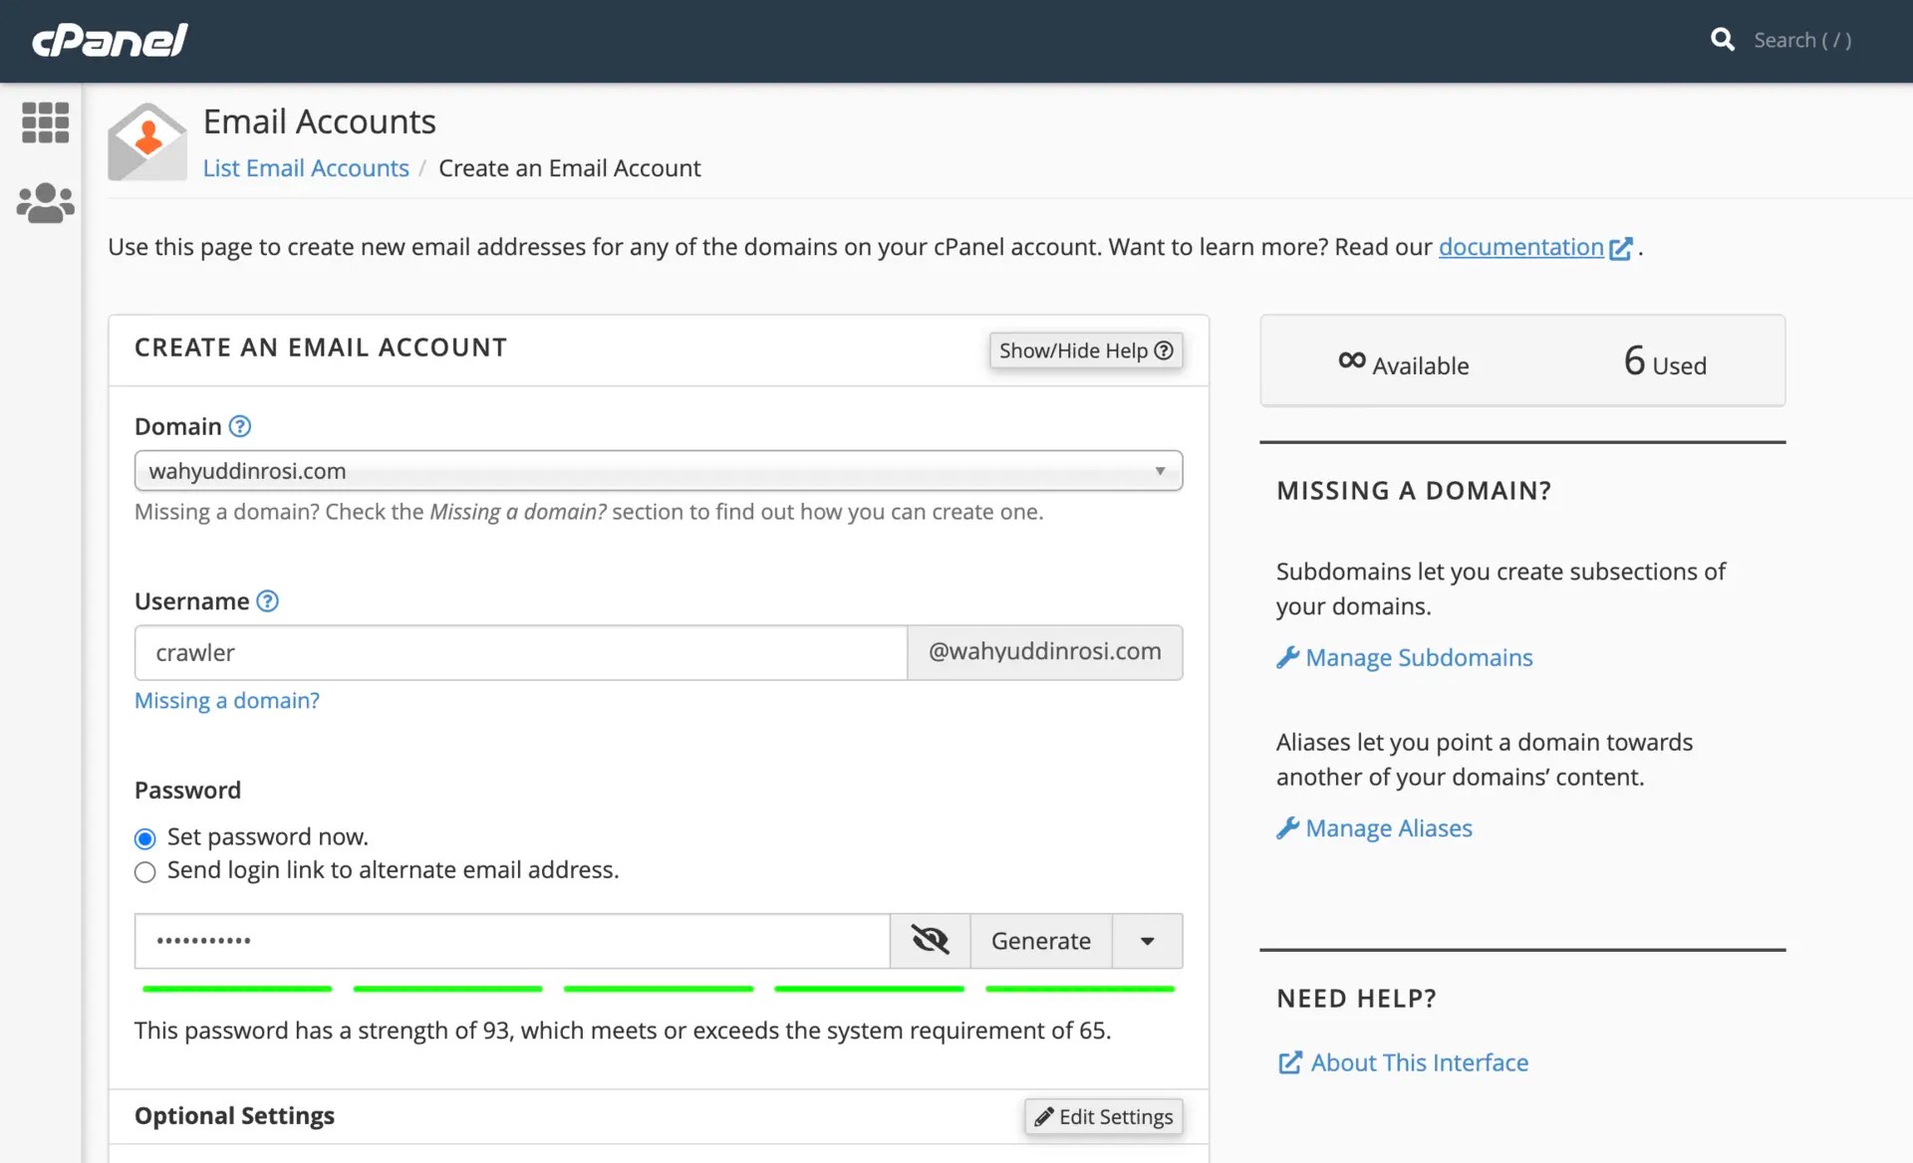This screenshot has height=1163, width=1913.
Task: Select 'Set password now' radio button
Action: [x=145, y=838]
